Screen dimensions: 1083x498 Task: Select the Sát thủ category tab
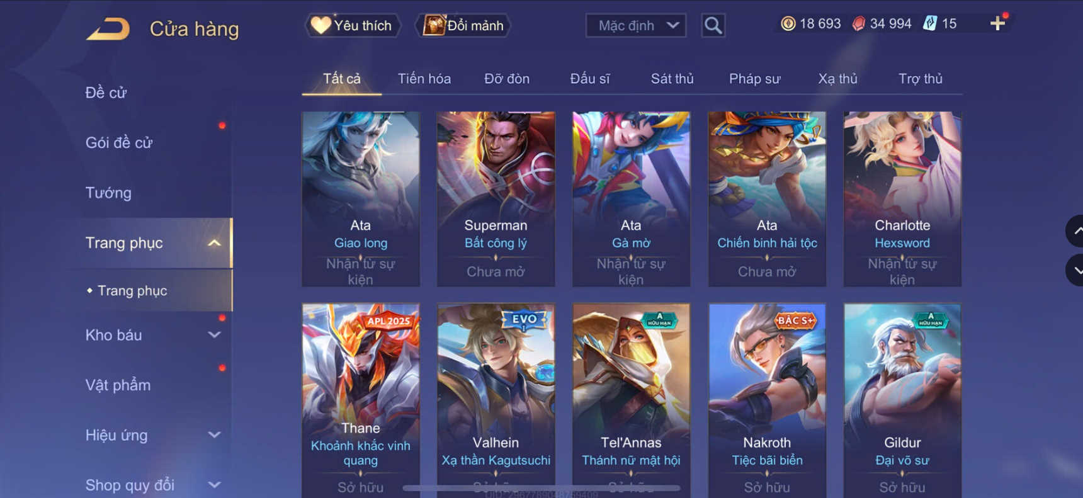pos(672,79)
